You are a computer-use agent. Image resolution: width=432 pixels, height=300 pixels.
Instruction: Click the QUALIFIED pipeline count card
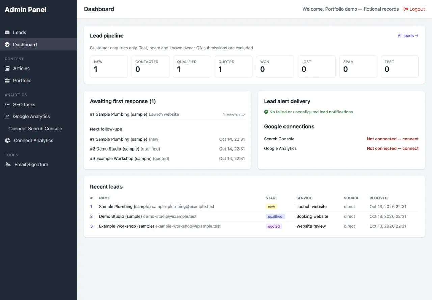coord(192,66)
